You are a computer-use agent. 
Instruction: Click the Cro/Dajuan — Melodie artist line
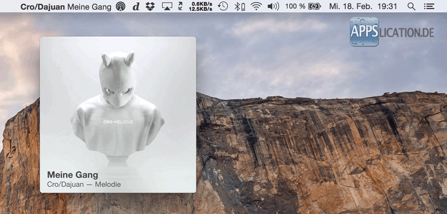[x=84, y=184]
